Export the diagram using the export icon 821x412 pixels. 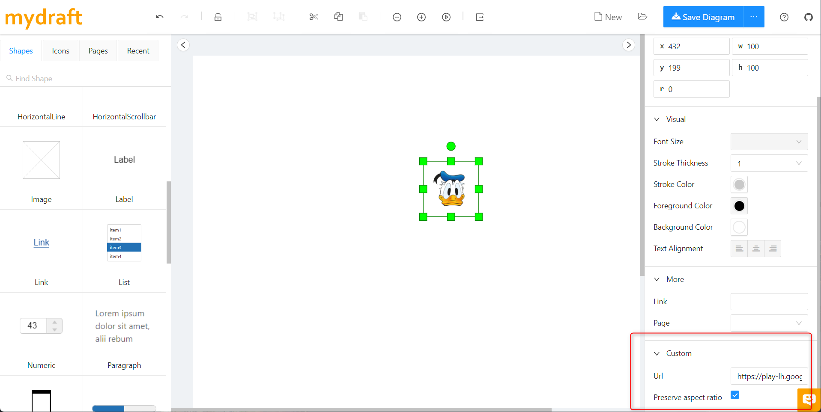tap(479, 17)
